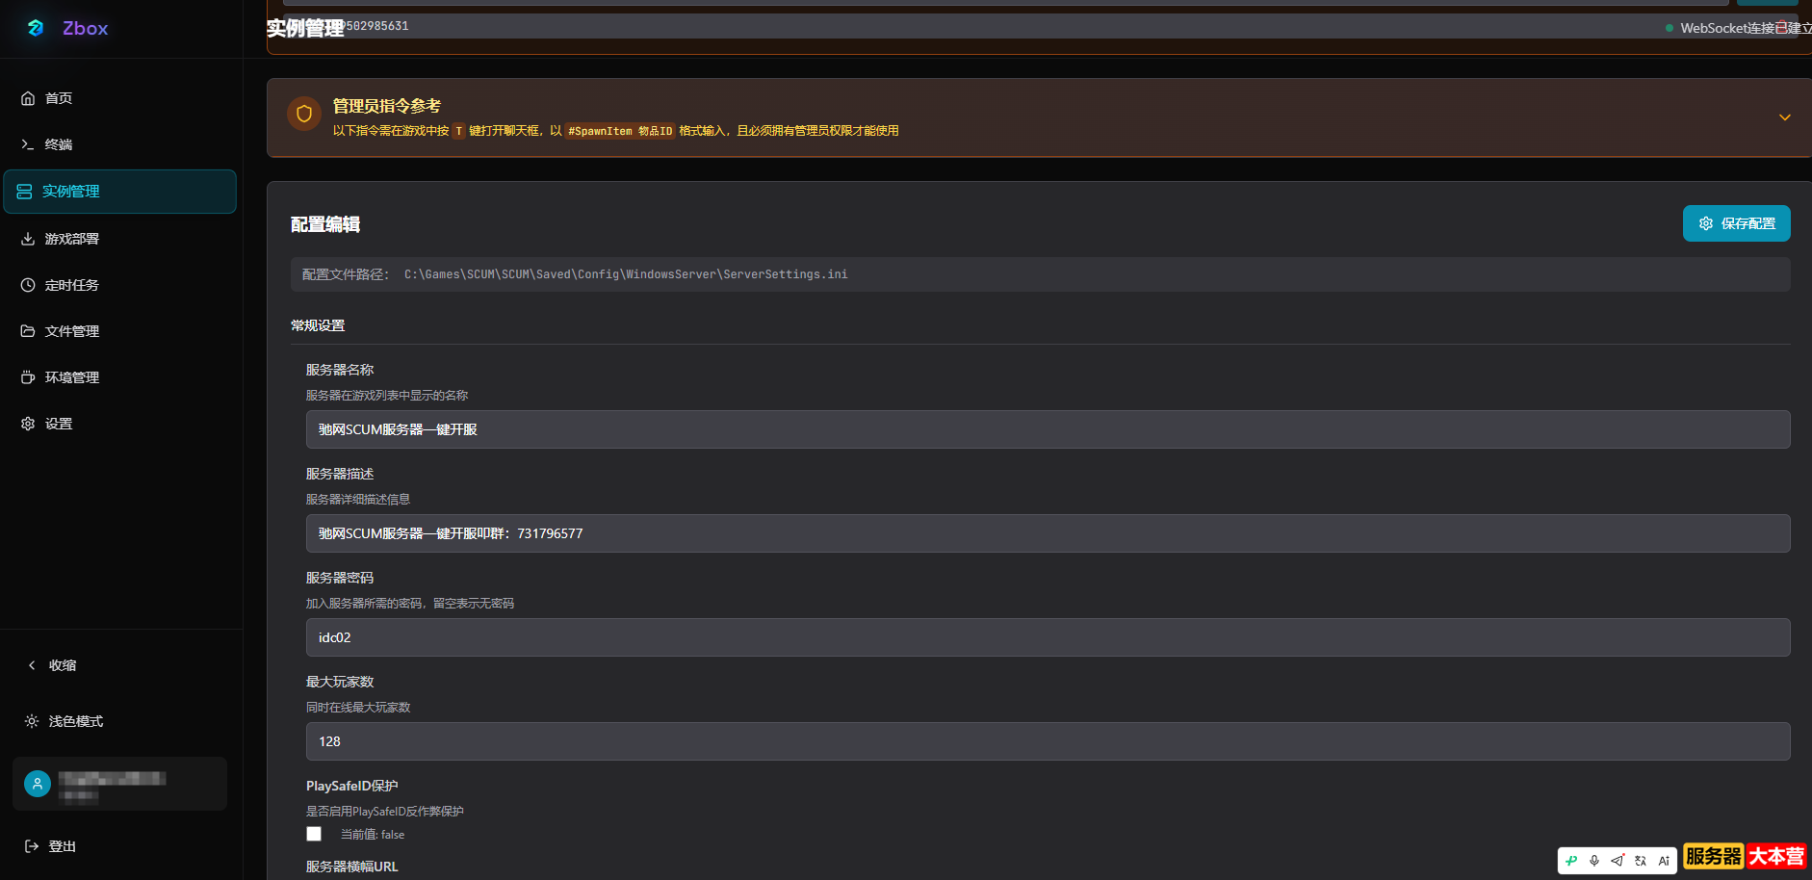
Task: Open the user avatar profile card
Action: (119, 784)
